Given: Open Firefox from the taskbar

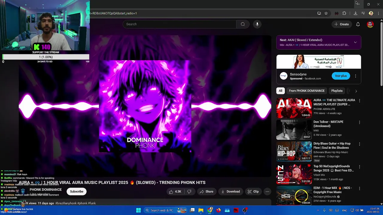Looking at the screenshot, I should point(218,210).
